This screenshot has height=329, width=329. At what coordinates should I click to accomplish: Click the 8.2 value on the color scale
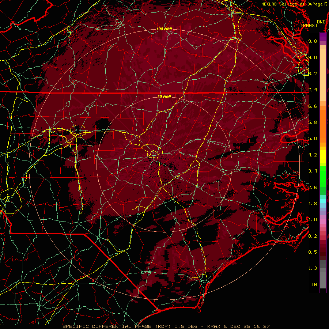[313, 73]
